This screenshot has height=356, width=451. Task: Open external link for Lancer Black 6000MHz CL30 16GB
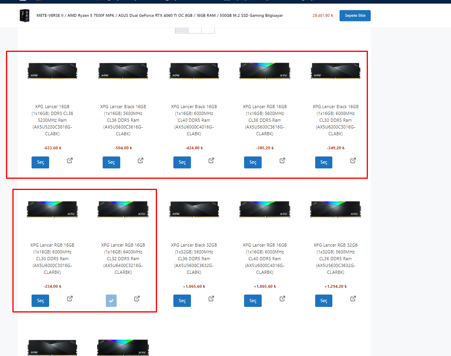353,160
